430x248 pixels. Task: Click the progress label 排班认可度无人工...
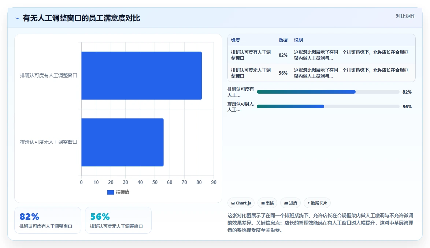pos(241,107)
